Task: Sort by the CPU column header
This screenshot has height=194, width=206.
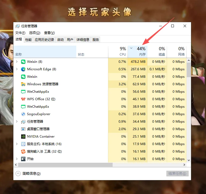Action: (x=118, y=52)
